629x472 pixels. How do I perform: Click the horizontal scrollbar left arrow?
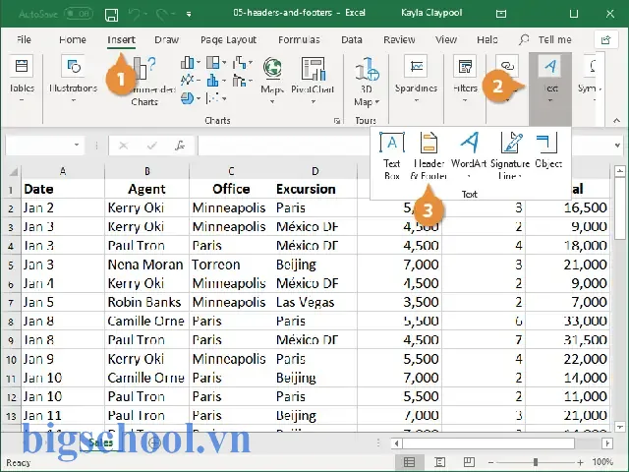click(396, 443)
